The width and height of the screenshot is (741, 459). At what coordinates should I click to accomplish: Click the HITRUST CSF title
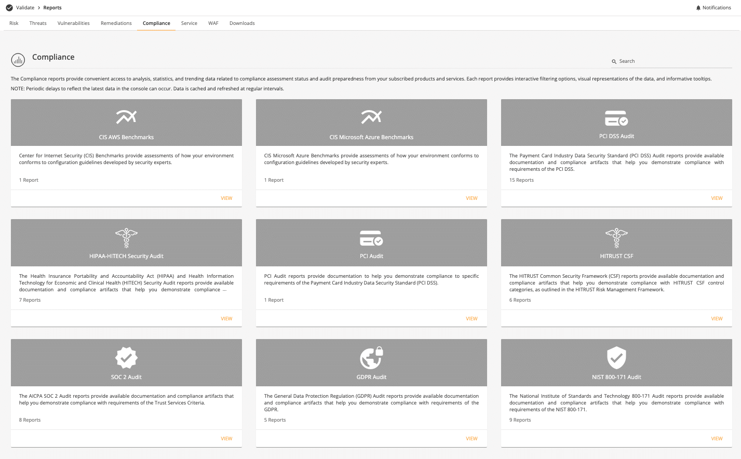tap(616, 256)
